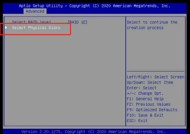The image size is (190, 134).
Task: Click the 'ESC: Exit' hint
Action: click(137, 121)
